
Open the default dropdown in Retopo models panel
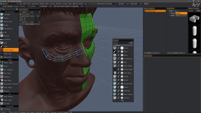tap(193, 11)
